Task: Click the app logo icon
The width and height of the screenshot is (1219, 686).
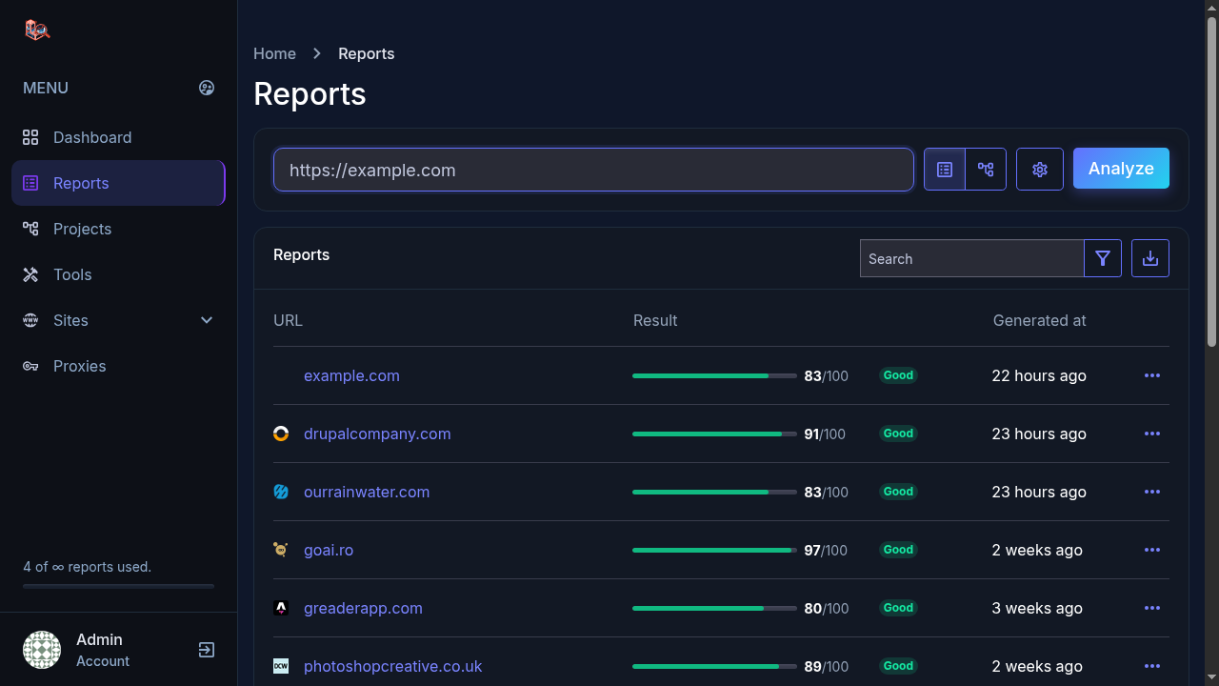Action: [x=37, y=30]
